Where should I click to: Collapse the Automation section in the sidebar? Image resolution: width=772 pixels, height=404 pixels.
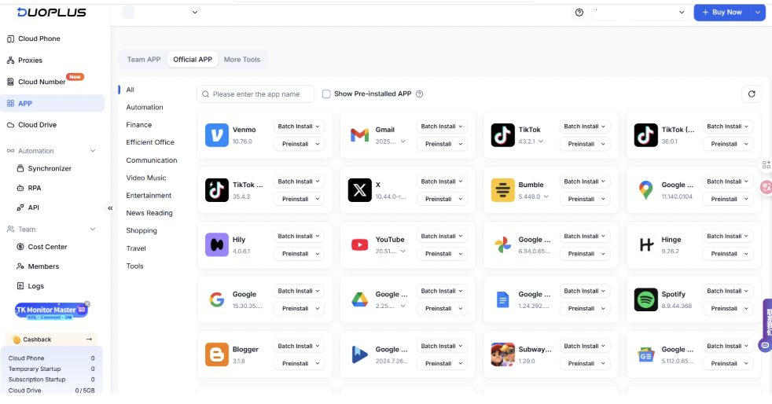point(93,151)
